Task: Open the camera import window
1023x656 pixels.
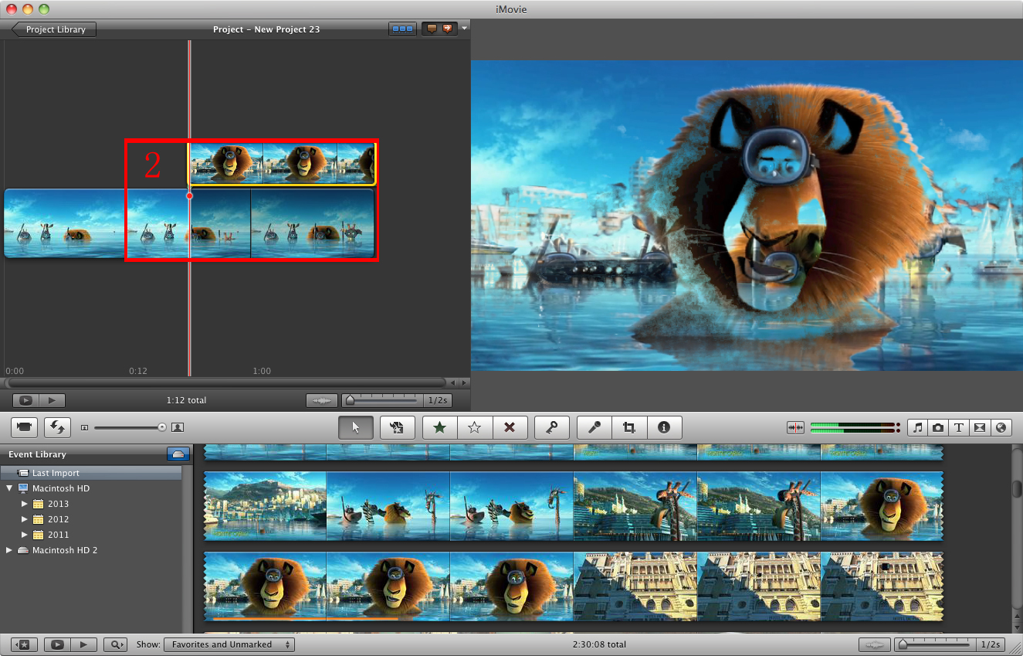Action: click(24, 427)
